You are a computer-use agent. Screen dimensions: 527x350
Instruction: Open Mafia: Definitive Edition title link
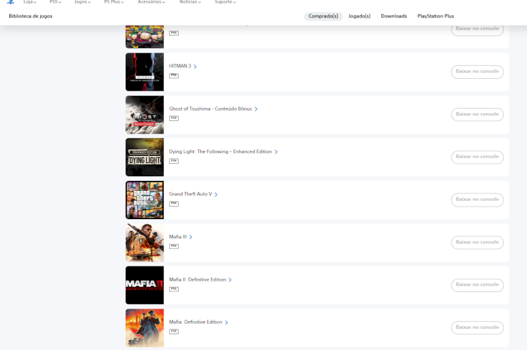click(x=196, y=322)
